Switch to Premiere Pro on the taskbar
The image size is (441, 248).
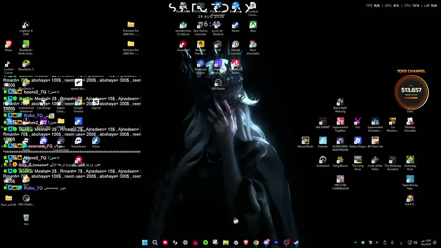click(x=276, y=242)
